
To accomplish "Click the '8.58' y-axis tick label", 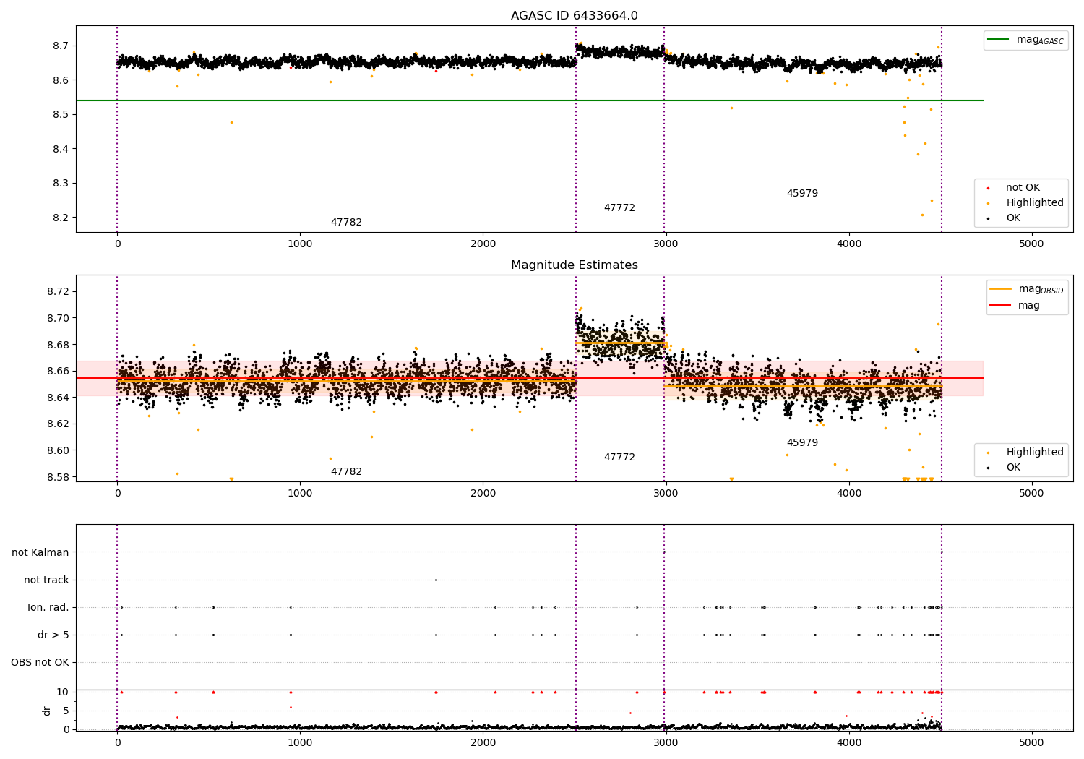I will (58, 477).
